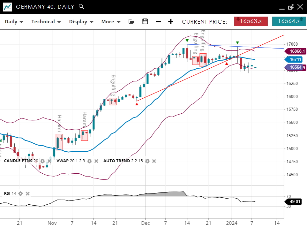Open the symbol search magnifier icon
Screen dimensions: 307x227
(x=81, y=7)
